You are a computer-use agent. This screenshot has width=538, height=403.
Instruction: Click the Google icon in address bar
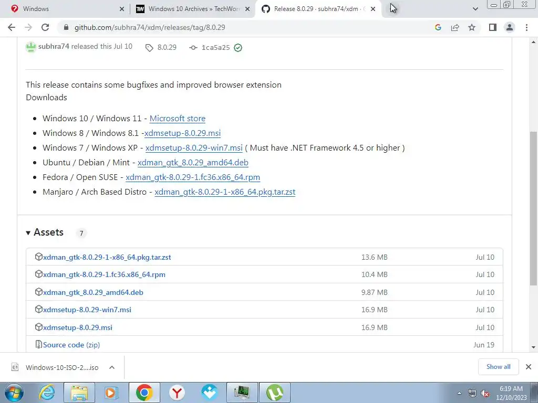pos(438,27)
